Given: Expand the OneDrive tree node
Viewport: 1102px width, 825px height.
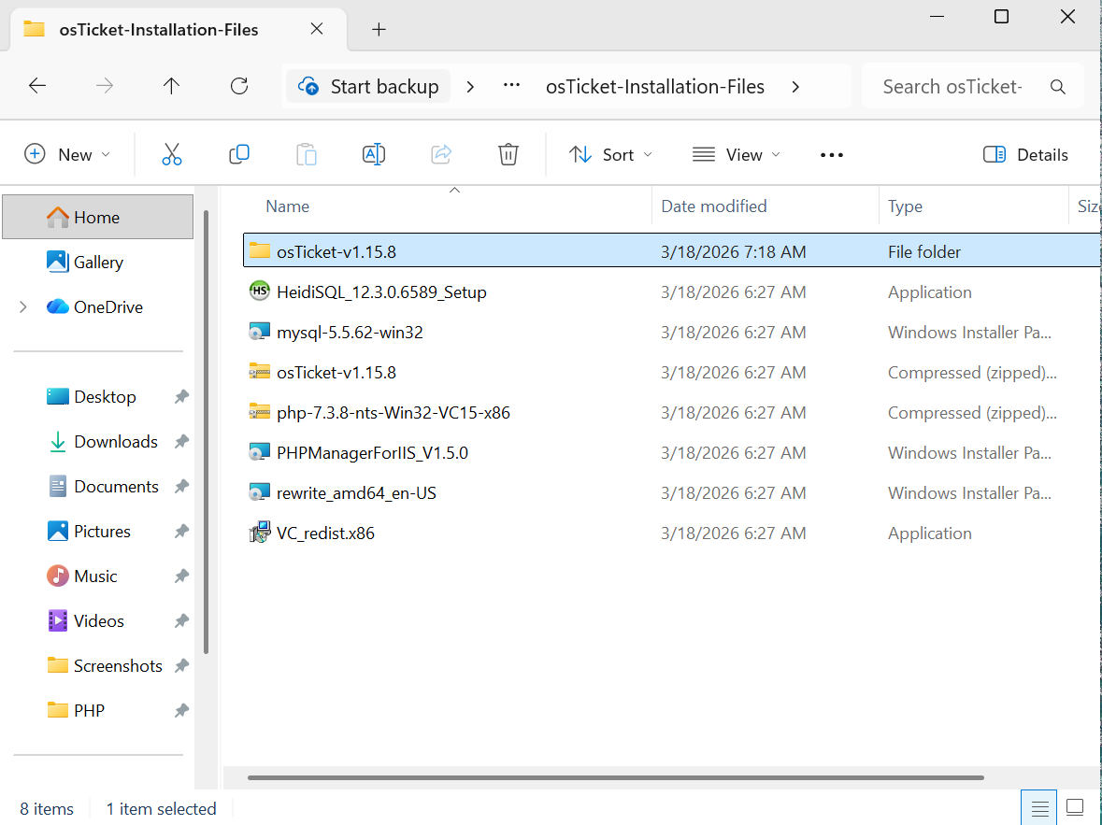Looking at the screenshot, I should [23, 307].
